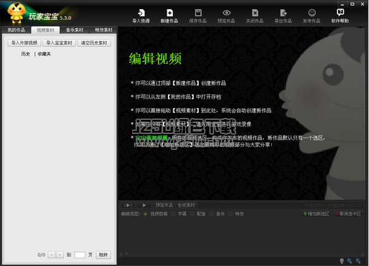Screen dimensions: 369x266
Task: Click the 预览作品 eye icon in top toolbar
Action: tap(226, 16)
